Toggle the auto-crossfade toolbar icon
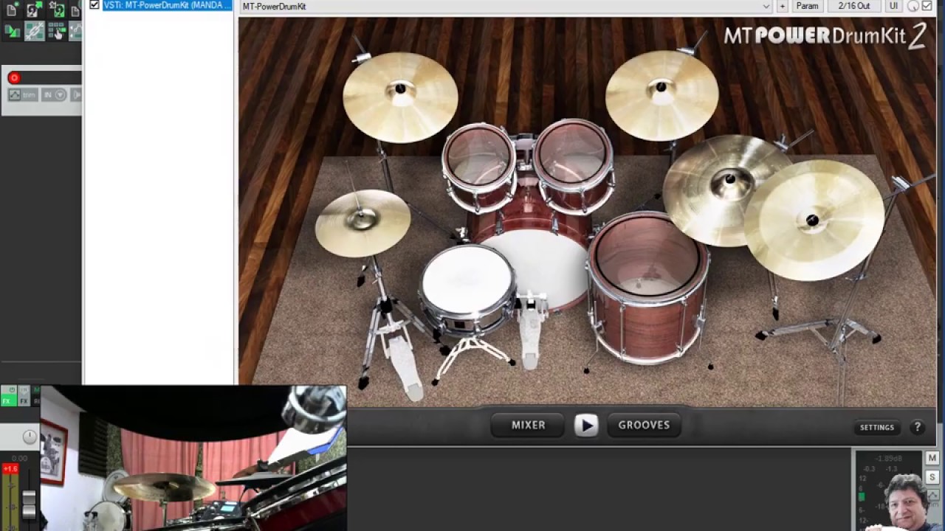Screen dimensions: 945x531 13,31
